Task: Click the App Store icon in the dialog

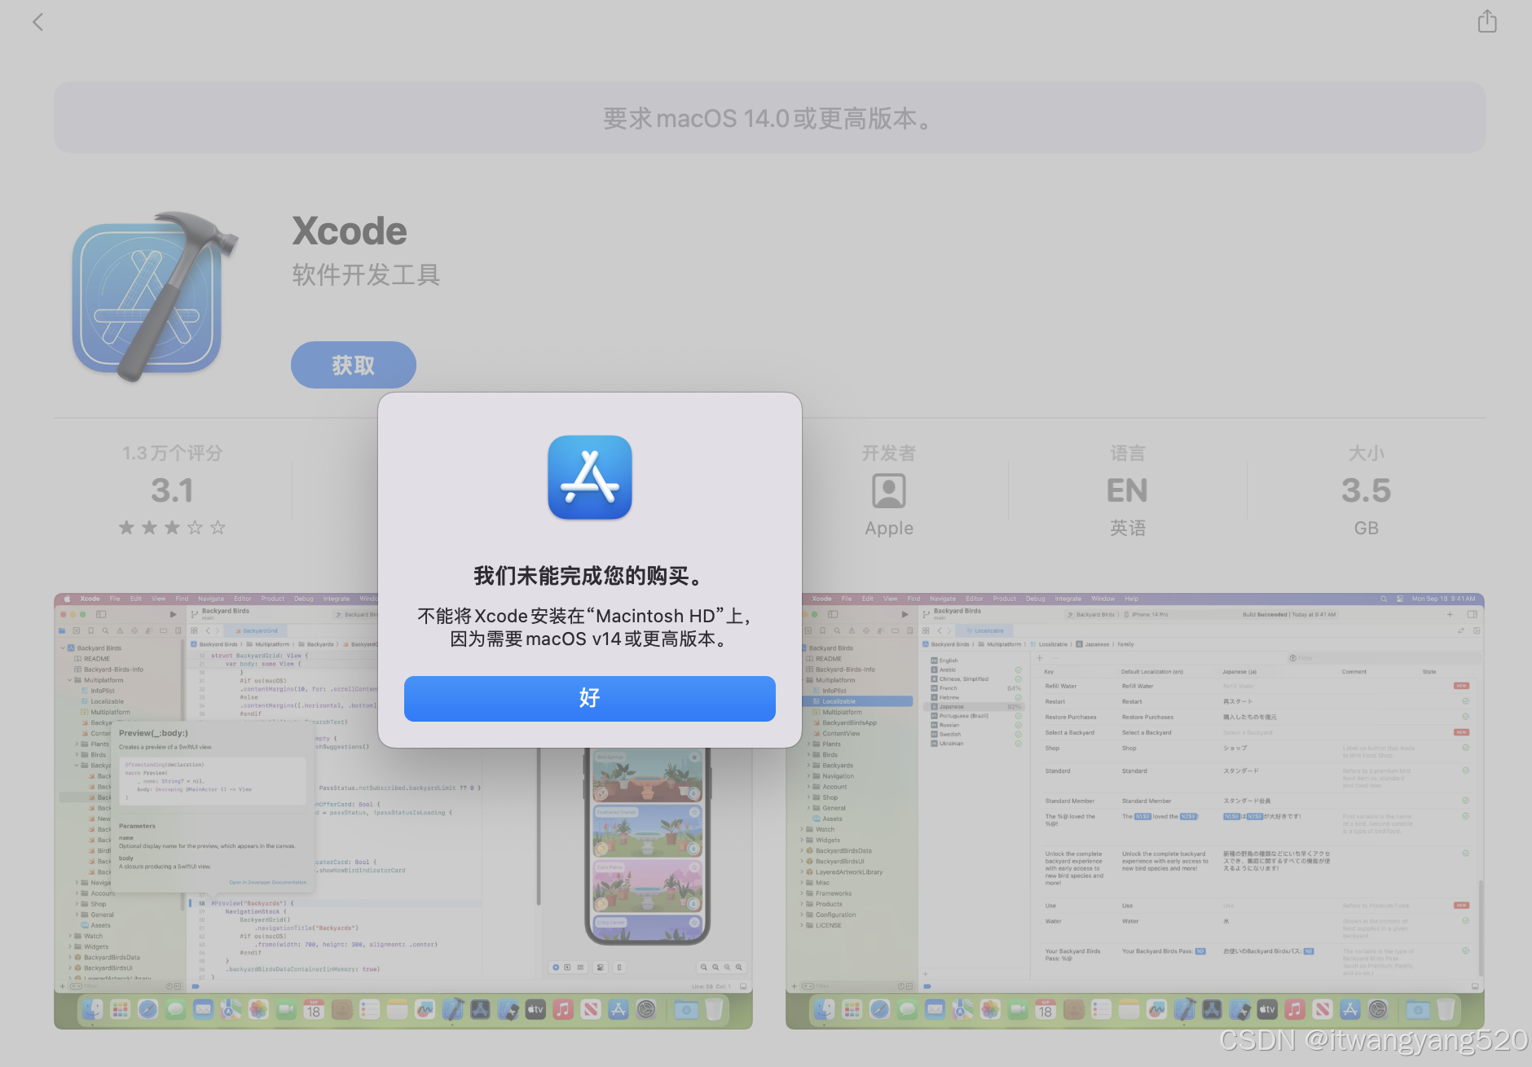Action: click(589, 477)
